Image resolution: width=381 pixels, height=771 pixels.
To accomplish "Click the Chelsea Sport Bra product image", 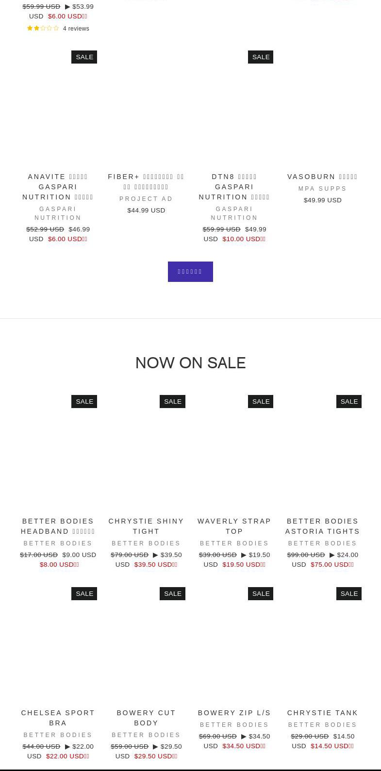I will tap(58, 645).
